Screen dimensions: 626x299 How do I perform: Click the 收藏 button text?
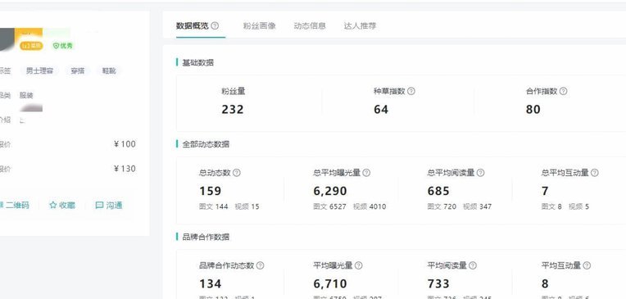click(67, 205)
